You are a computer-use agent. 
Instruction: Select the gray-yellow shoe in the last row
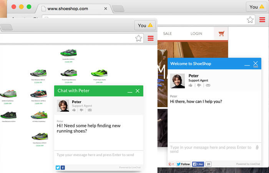[x=40, y=136]
